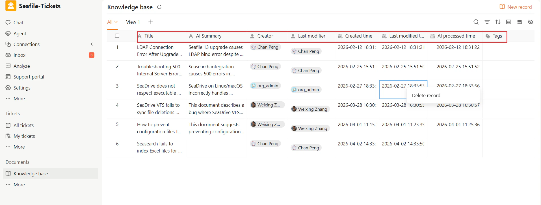Toggle the select-all checkbox in the header

(x=117, y=36)
